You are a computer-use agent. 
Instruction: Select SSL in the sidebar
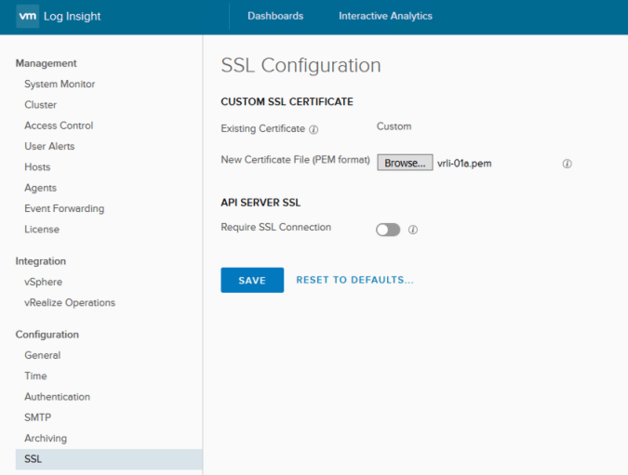click(x=109, y=459)
